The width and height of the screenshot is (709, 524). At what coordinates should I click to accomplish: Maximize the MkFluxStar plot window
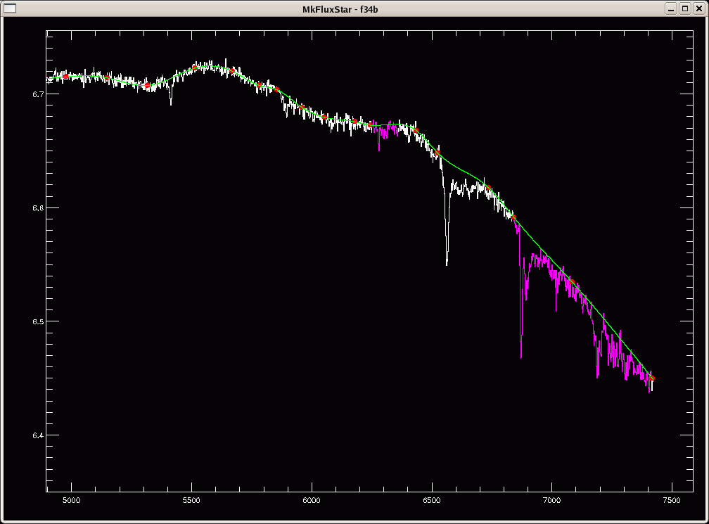684,8
